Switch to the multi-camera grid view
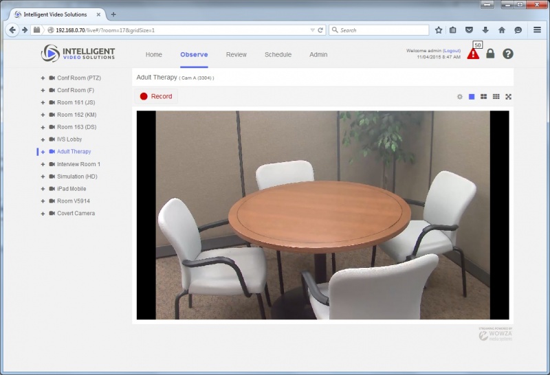Viewport: 550px width, 375px height. tap(496, 97)
